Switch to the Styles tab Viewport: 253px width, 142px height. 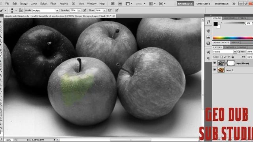(242, 18)
